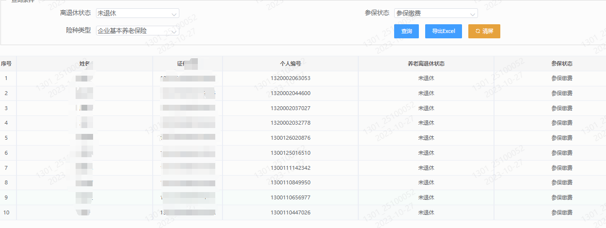The image size is (606, 228).
Task: Click the 序号 column header
Action: pyautogui.click(x=6, y=64)
